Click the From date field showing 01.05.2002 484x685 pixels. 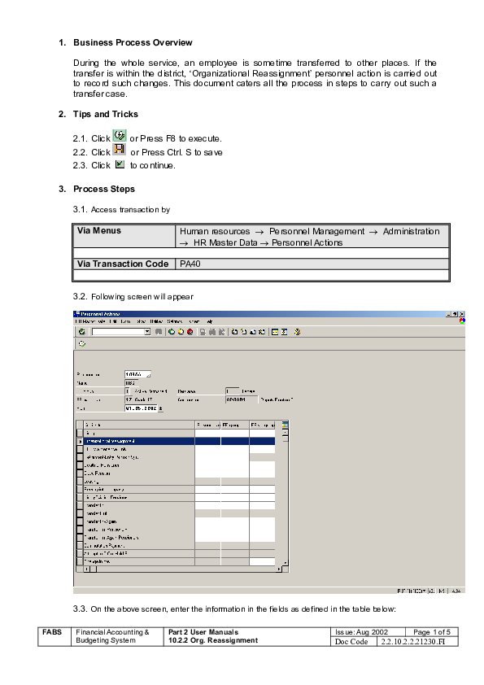[x=141, y=408]
